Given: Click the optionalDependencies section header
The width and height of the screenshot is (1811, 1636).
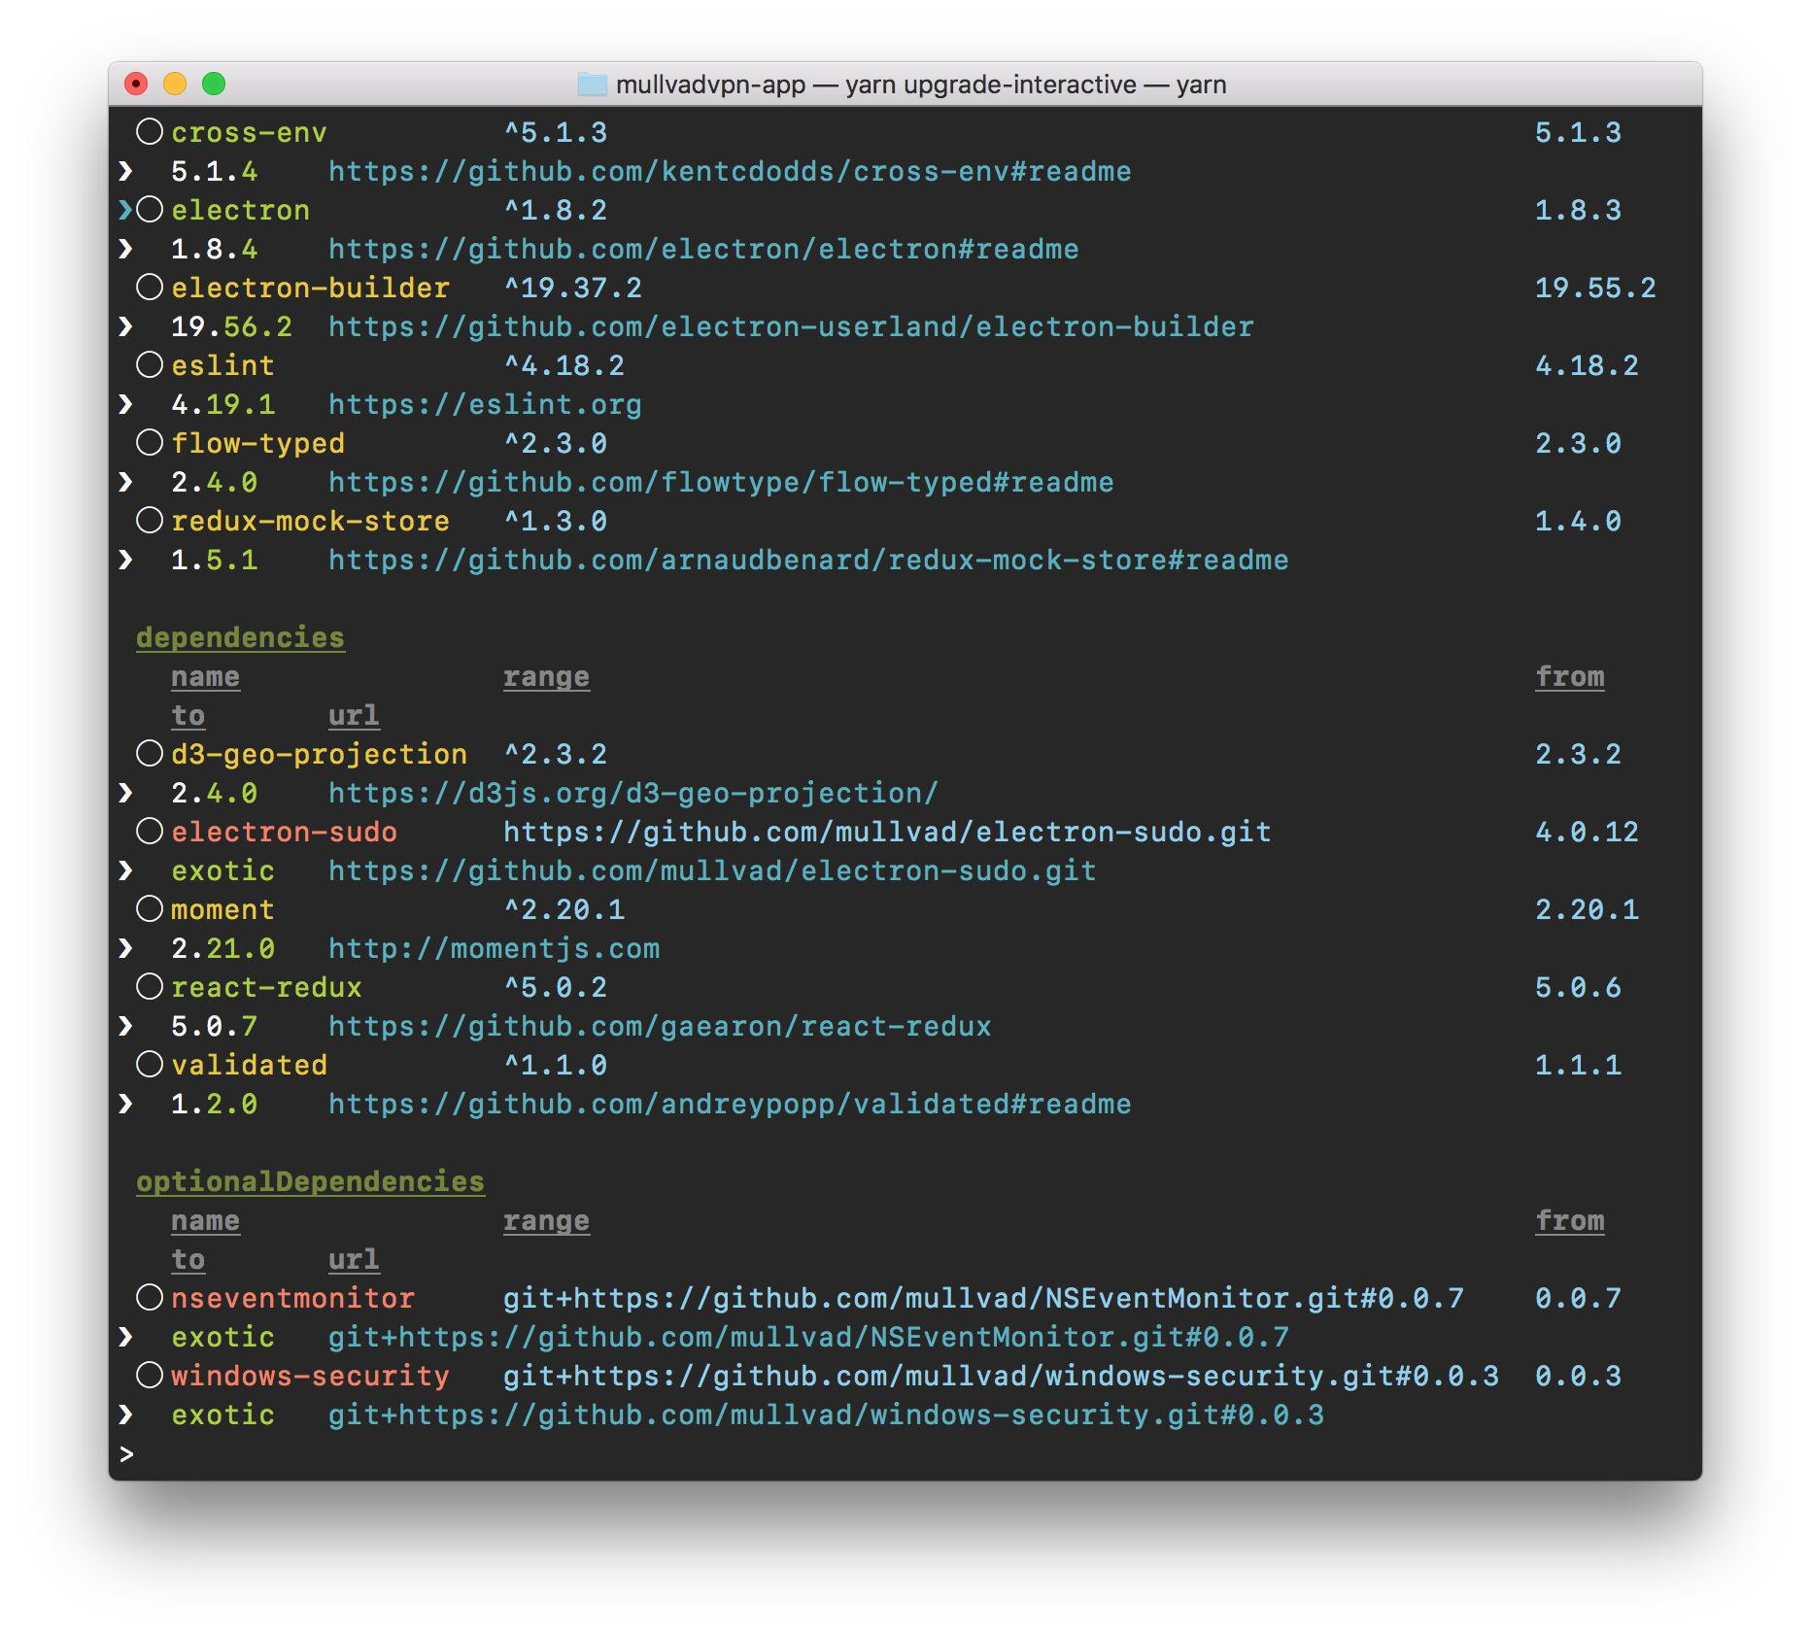Looking at the screenshot, I should tap(311, 1181).
